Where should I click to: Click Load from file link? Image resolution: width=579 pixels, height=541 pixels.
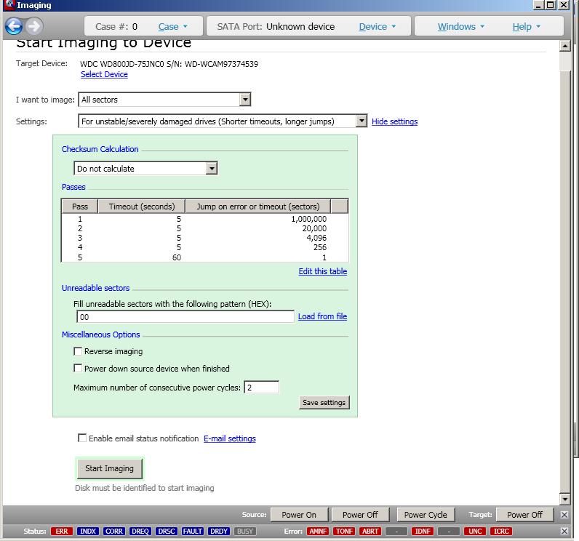tap(322, 316)
